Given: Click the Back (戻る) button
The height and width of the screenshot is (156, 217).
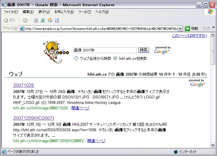Looking at the screenshot, I should [x=9, y=20].
